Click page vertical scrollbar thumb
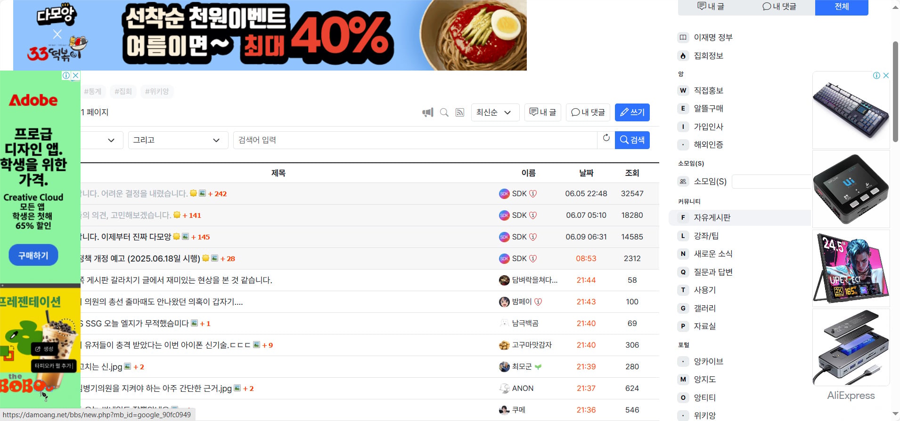 click(x=895, y=92)
